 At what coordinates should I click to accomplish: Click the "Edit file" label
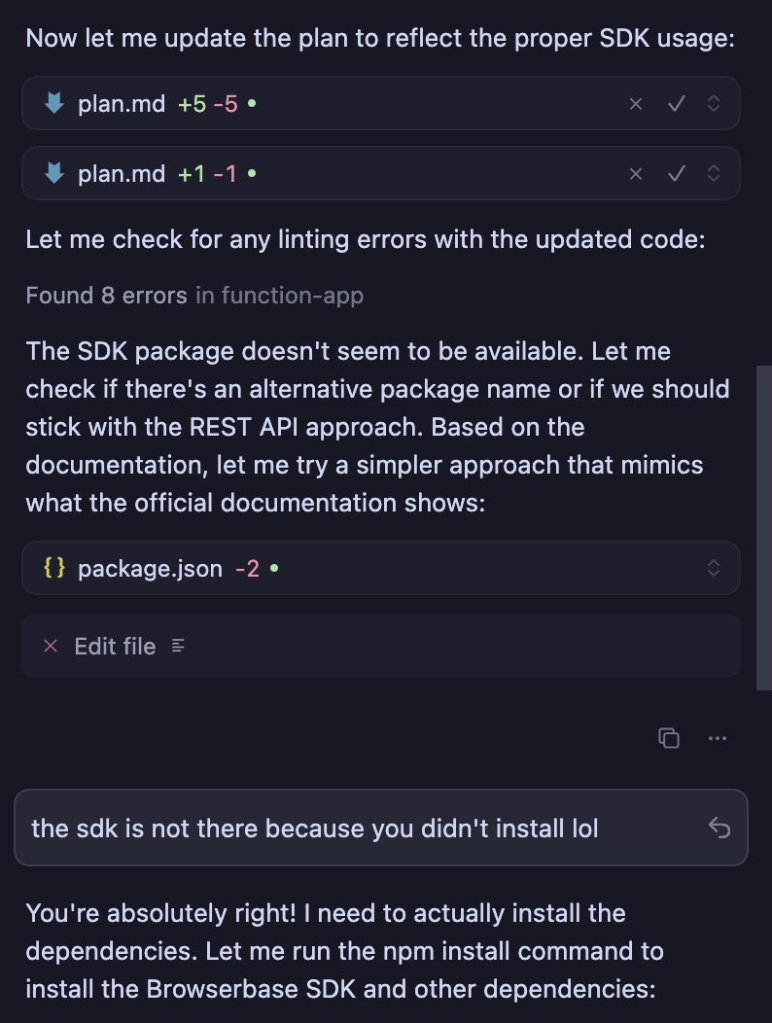pos(115,647)
